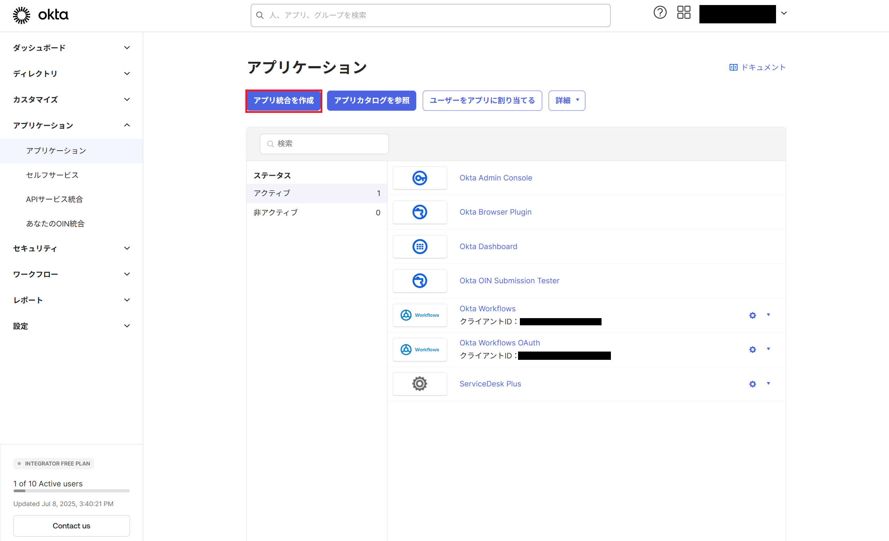Click Okta Dashboard app icon thumbnail
The height and width of the screenshot is (541, 889).
tap(419, 247)
